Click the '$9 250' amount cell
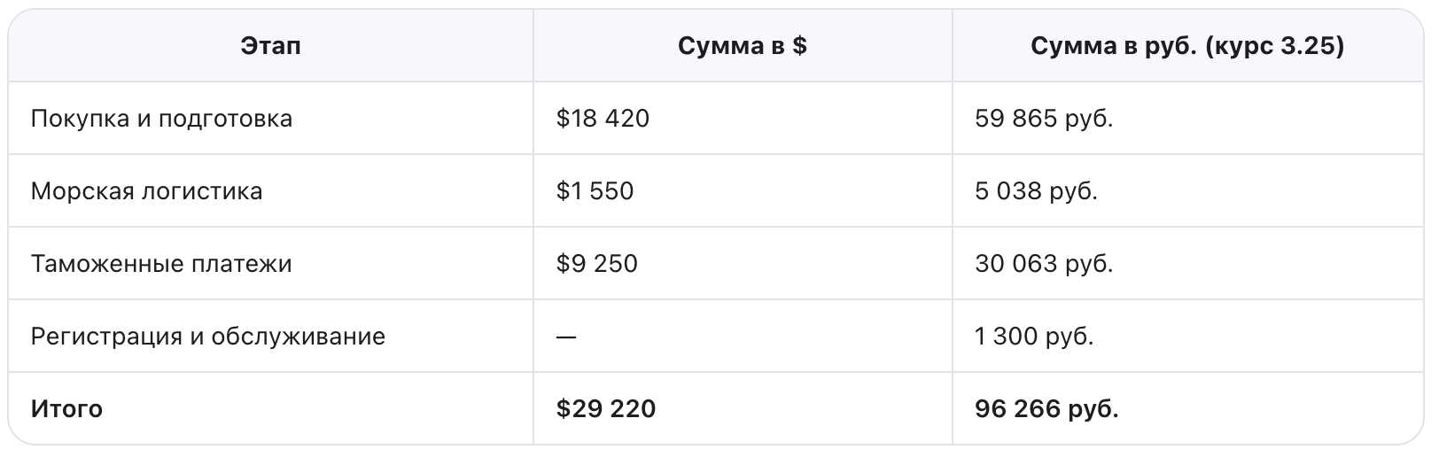This screenshot has height=457, width=1439. [x=596, y=264]
